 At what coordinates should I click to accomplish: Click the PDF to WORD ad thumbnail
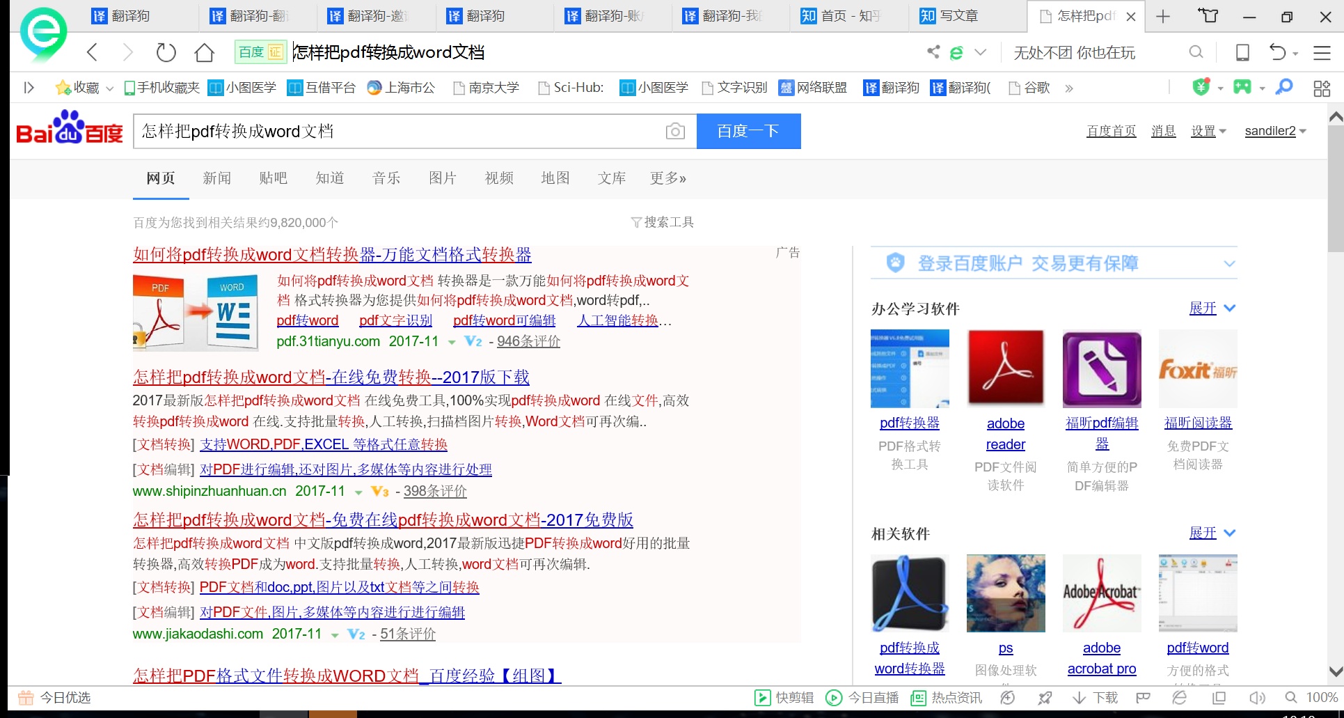[x=196, y=311]
